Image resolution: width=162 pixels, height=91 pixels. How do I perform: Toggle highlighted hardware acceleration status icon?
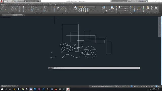tap(156, 86)
